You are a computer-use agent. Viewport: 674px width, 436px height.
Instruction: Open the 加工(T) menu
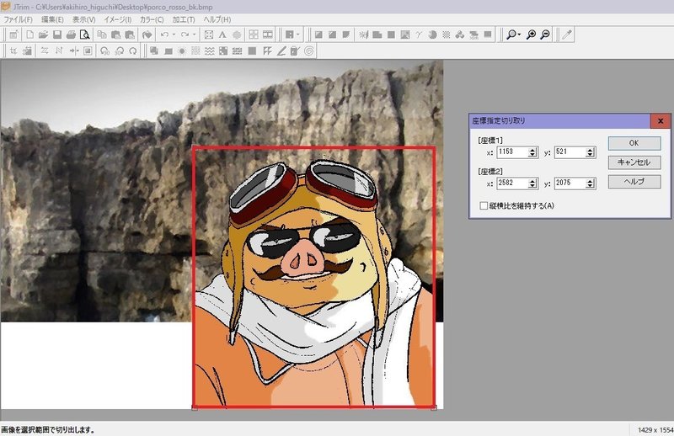(184, 19)
